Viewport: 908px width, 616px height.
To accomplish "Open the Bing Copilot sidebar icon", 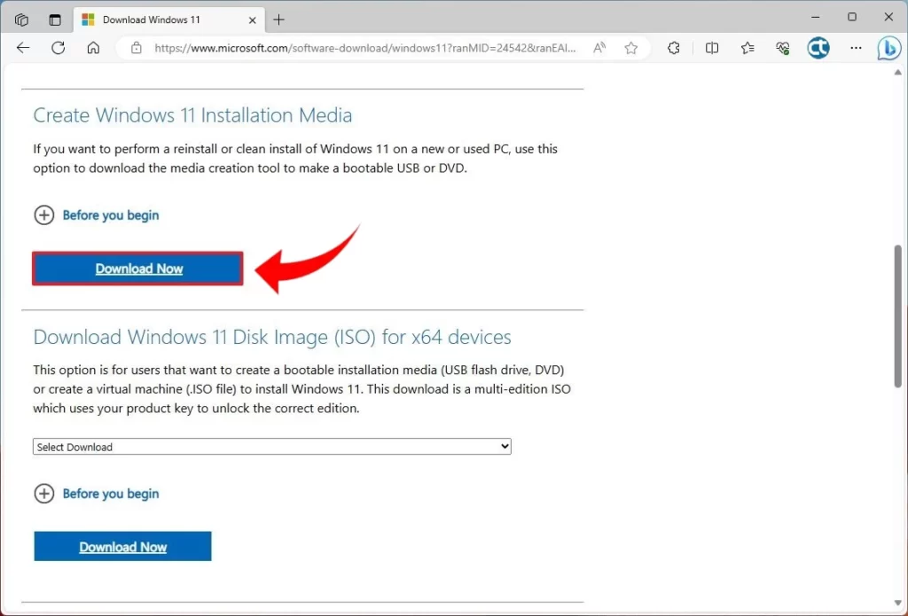I will click(x=888, y=48).
